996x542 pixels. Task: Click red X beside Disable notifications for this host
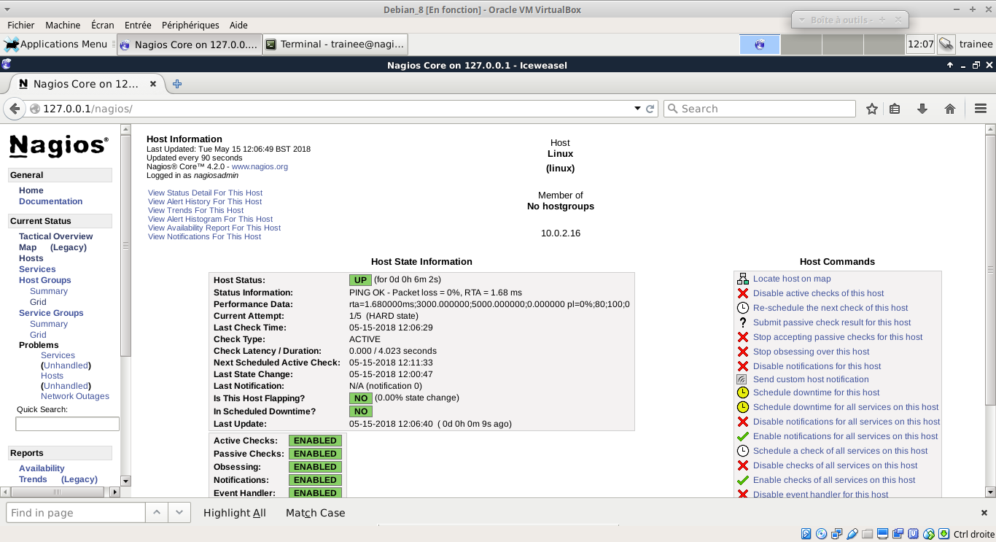(743, 366)
